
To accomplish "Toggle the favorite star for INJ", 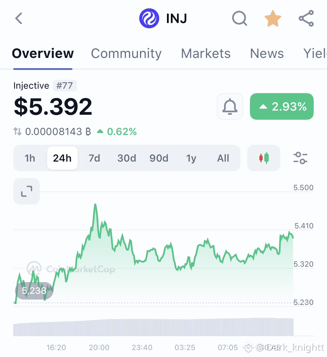I will click(x=273, y=19).
